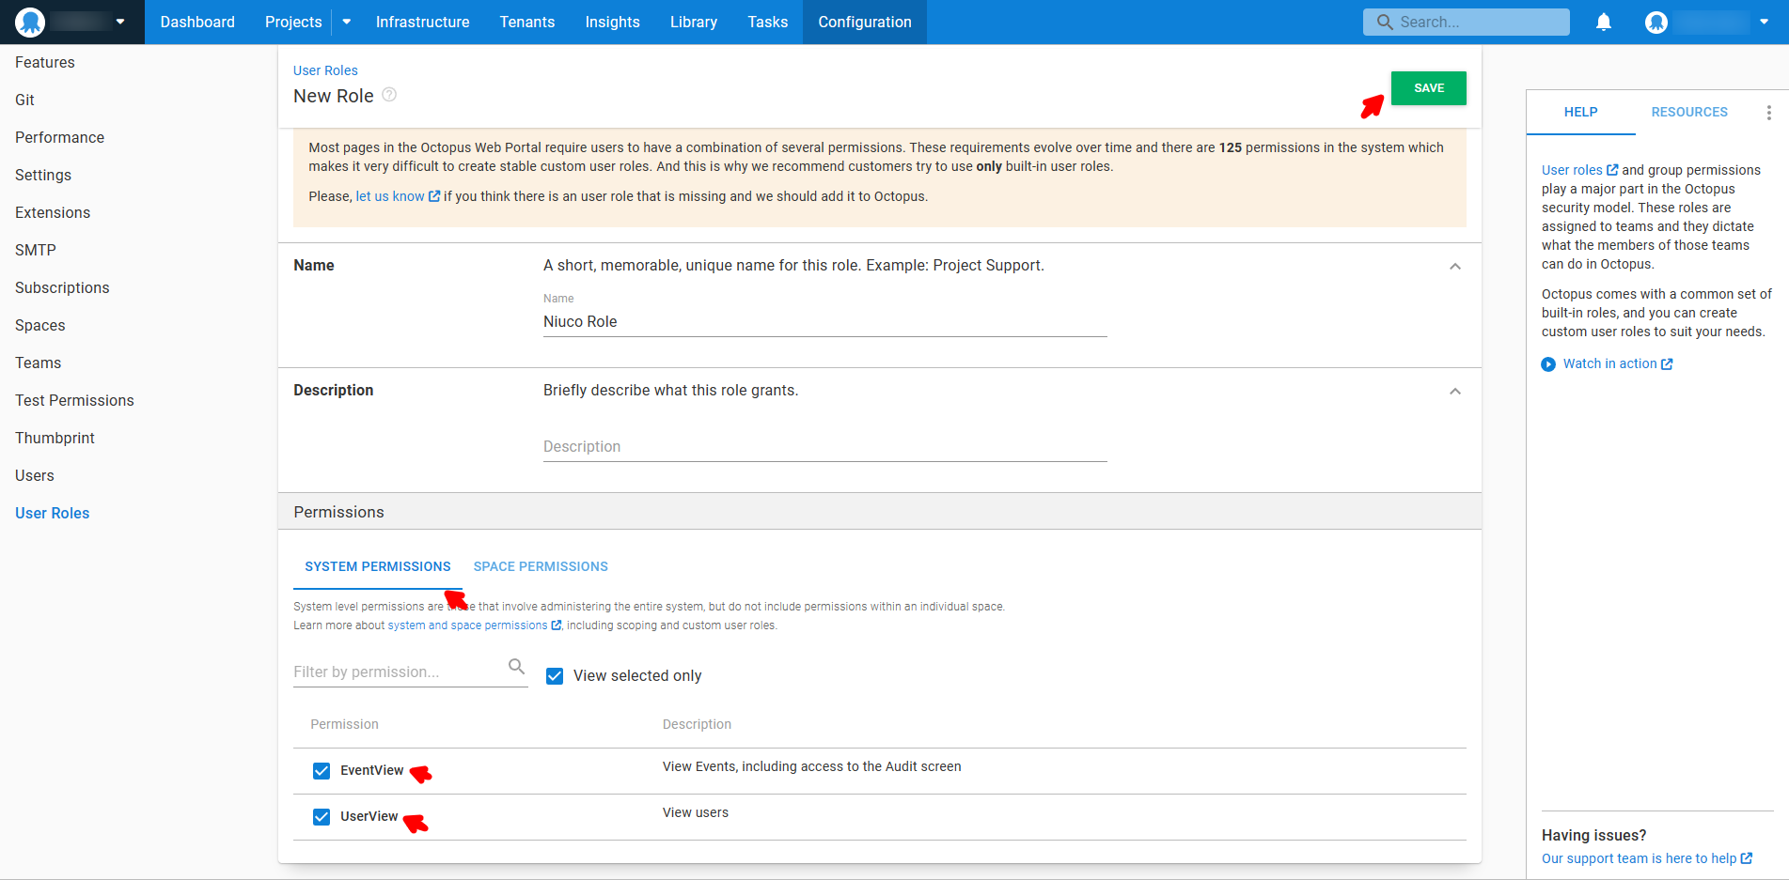This screenshot has width=1789, height=880.
Task: Click the User Roles breadcrumb link
Action: 325,70
